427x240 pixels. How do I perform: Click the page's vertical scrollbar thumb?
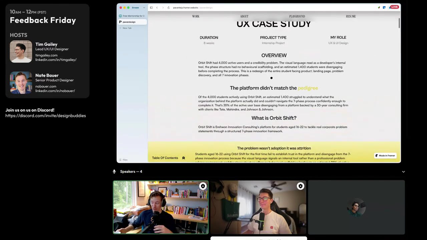click(399, 23)
